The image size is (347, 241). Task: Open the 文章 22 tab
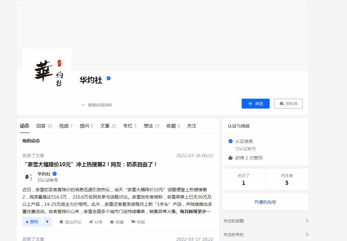(108, 126)
